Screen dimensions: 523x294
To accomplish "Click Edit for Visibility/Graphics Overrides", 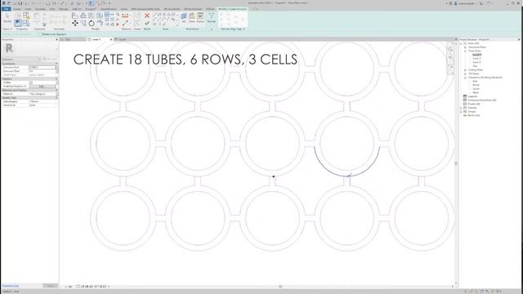I will click(x=42, y=87).
